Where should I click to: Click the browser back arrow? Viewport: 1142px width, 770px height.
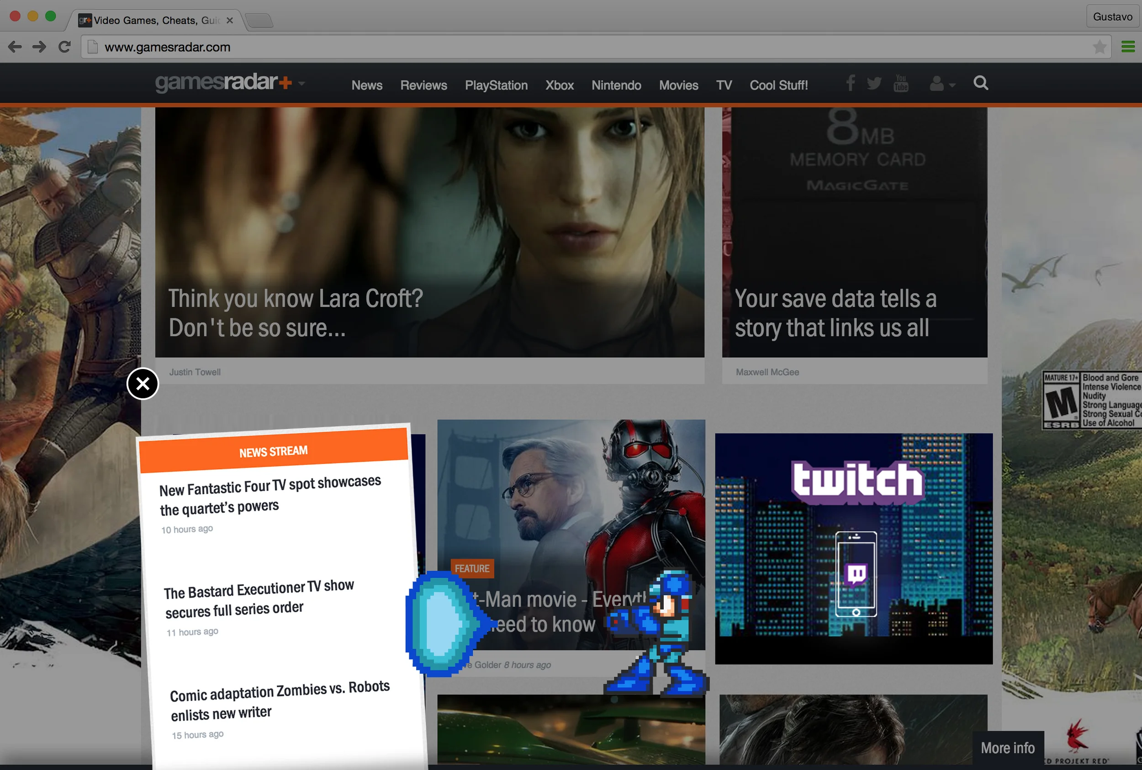pos(15,47)
